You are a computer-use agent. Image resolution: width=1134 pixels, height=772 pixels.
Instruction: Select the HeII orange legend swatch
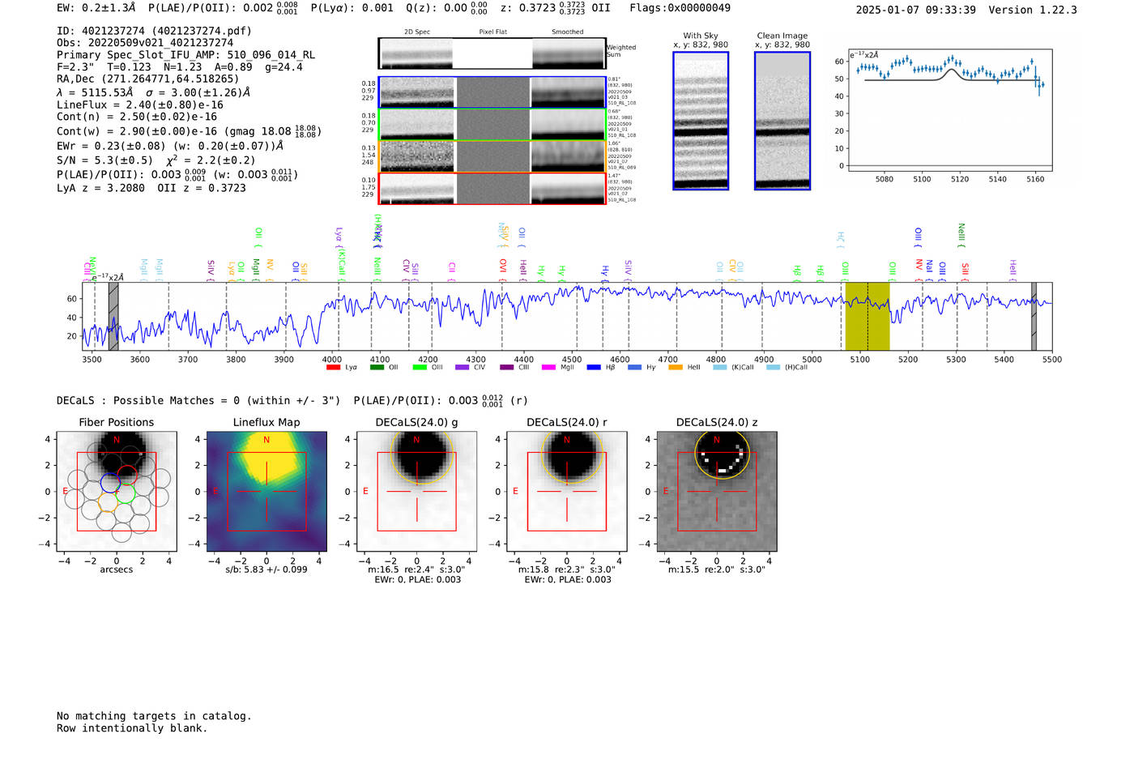(676, 368)
